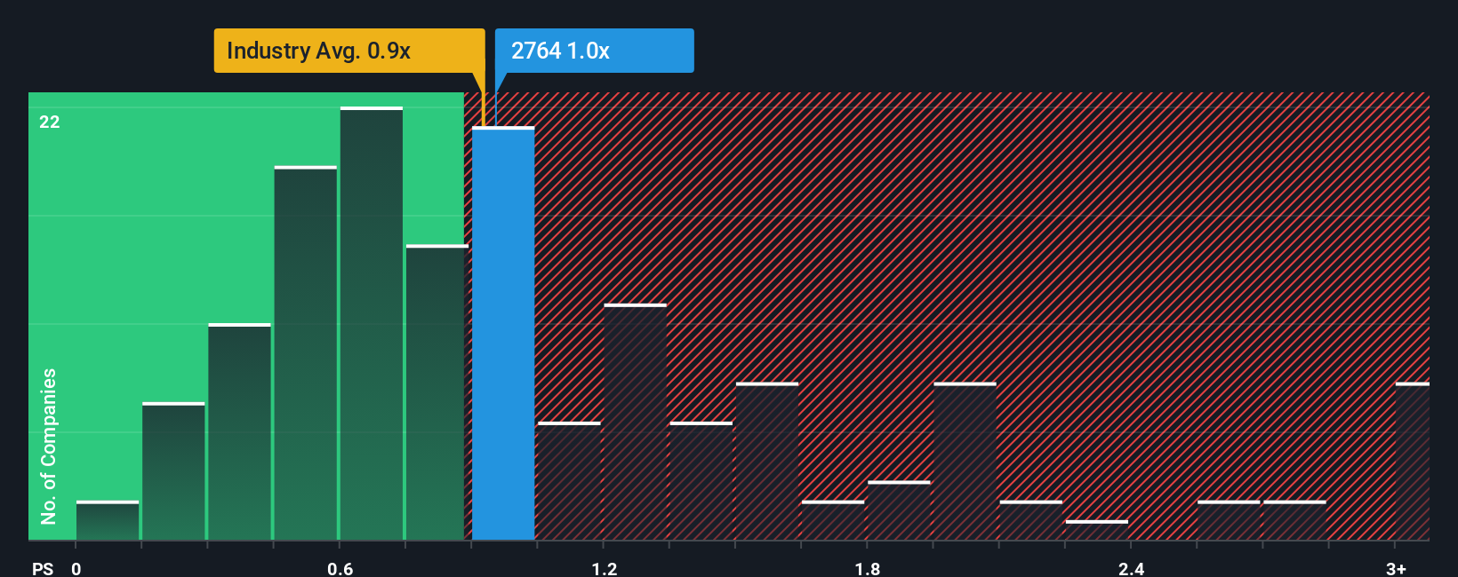Image resolution: width=1458 pixels, height=577 pixels.
Task: Click the x-axis tick label 1.8
Action: click(x=868, y=568)
